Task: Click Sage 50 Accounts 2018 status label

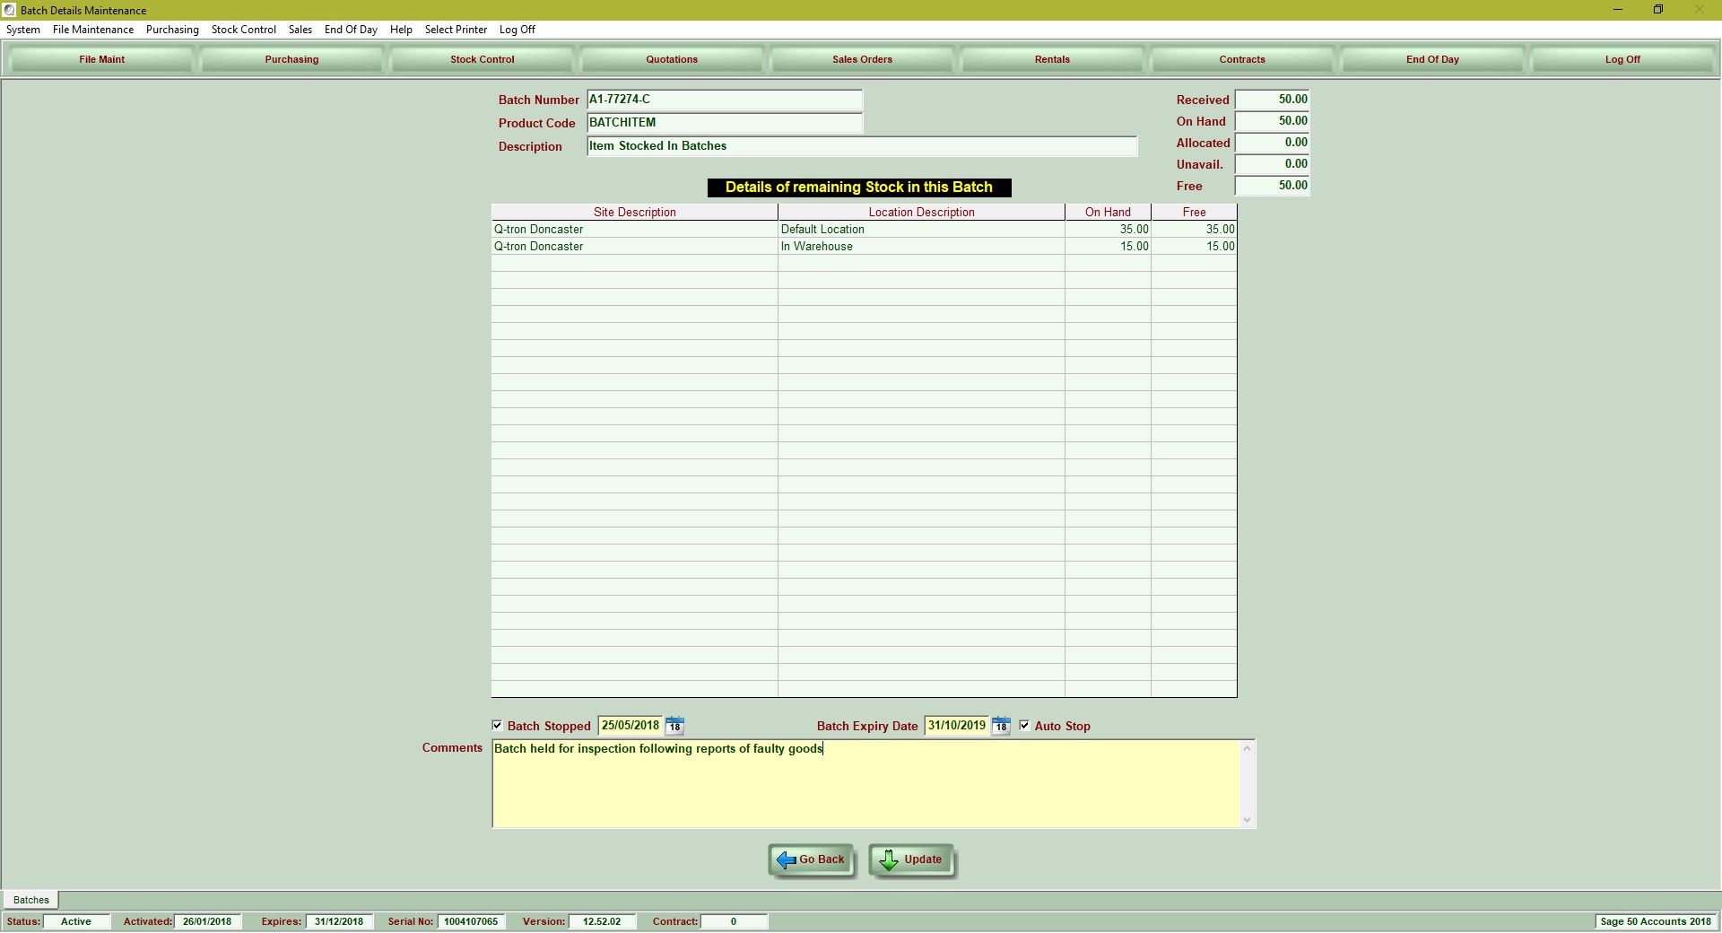Action: click(x=1655, y=921)
